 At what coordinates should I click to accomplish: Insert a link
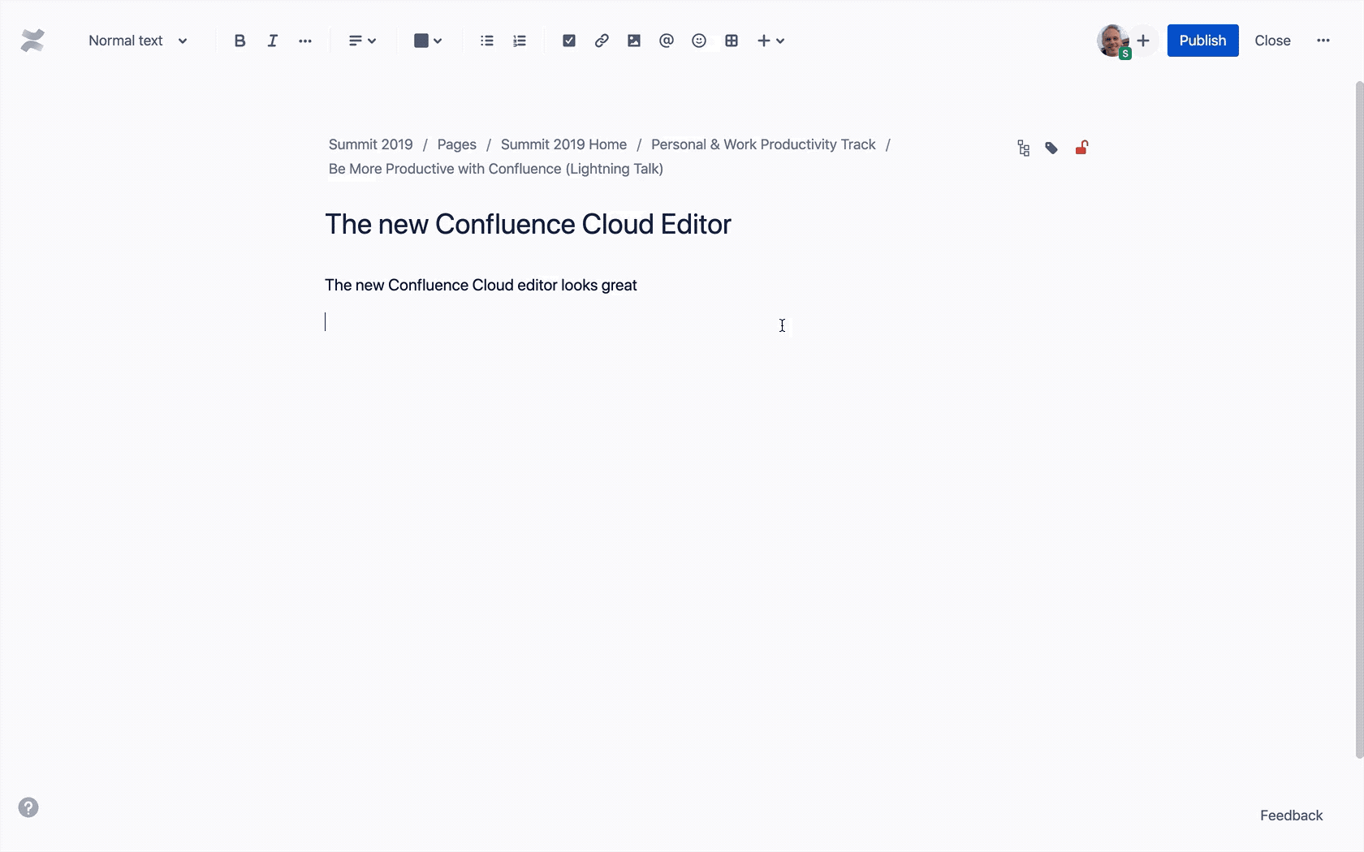602,41
